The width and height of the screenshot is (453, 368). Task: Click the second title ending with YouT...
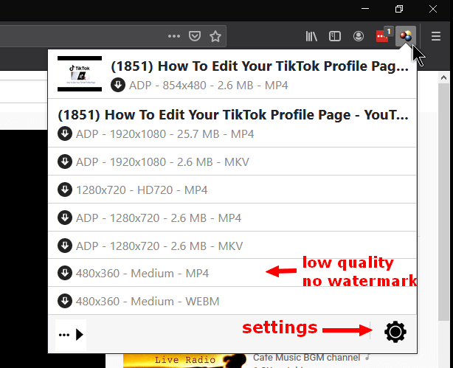233,115
